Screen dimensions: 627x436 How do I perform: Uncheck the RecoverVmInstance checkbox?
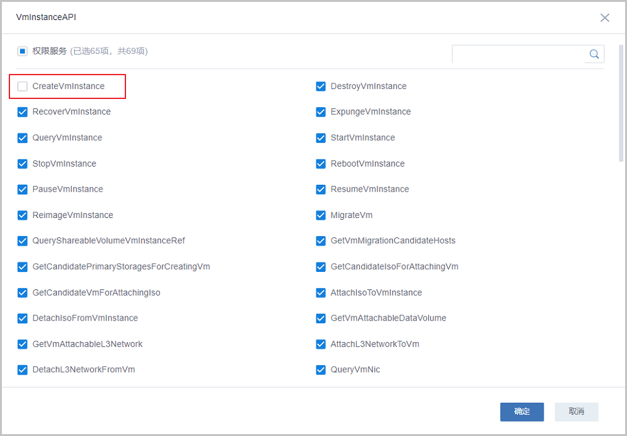23,112
